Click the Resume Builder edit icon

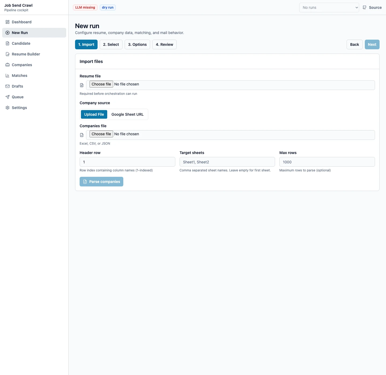click(x=8, y=54)
